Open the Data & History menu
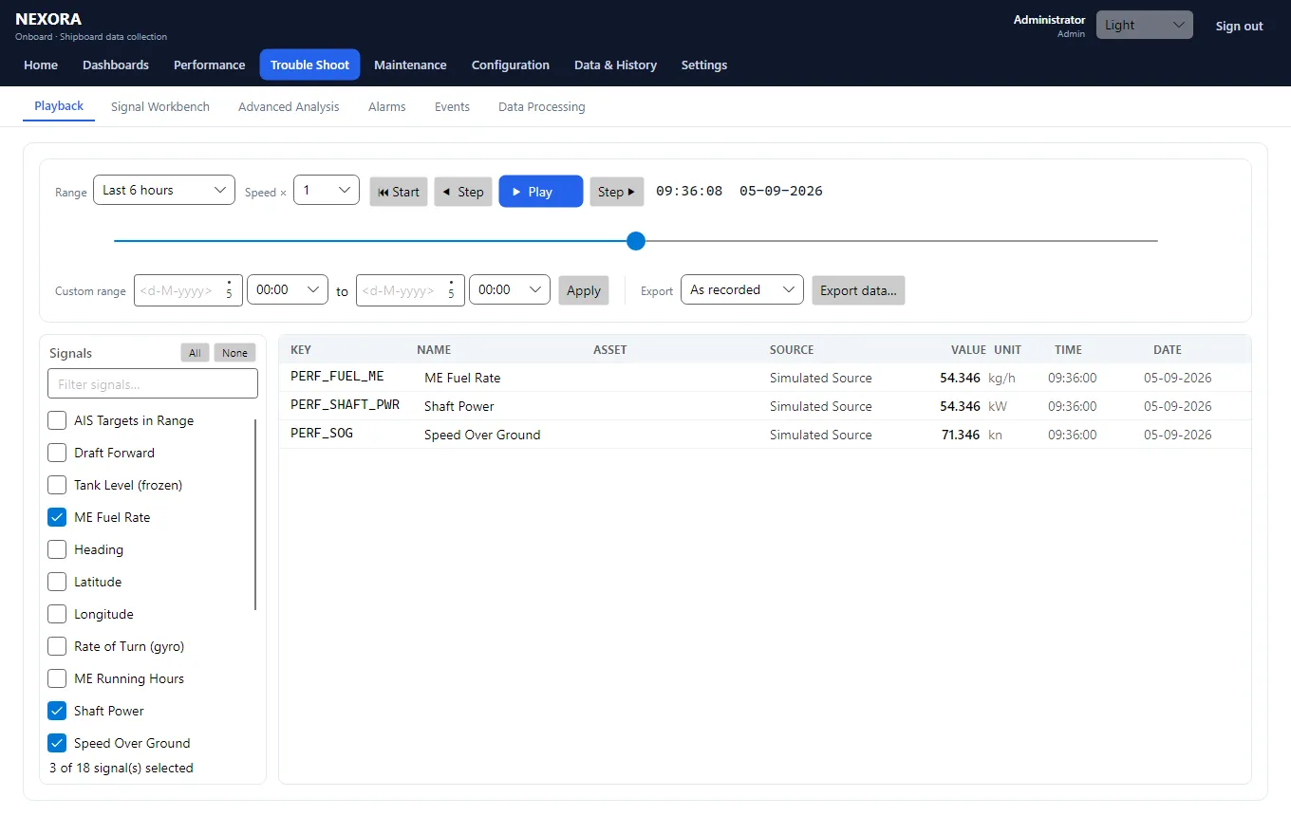Viewport: 1291px width, 816px height. pos(615,65)
